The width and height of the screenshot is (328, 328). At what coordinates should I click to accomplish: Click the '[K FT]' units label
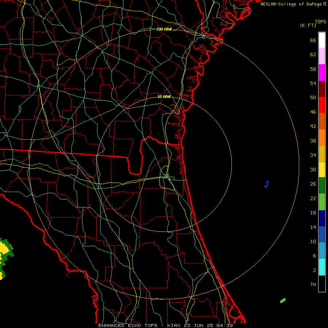pyautogui.click(x=308, y=25)
